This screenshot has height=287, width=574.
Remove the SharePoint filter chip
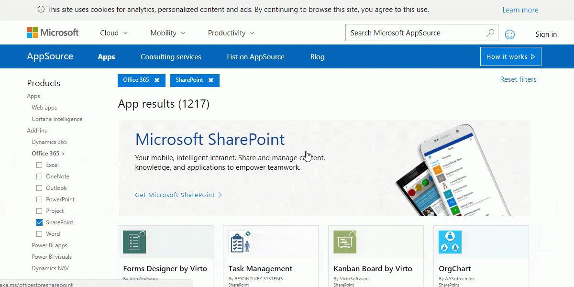211,80
